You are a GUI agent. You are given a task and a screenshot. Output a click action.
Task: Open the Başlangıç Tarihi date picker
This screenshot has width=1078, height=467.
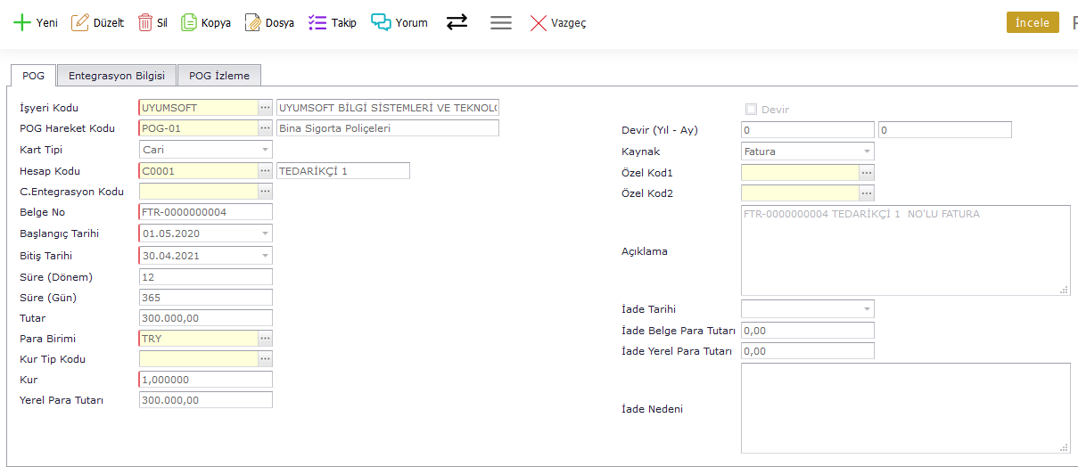pyautogui.click(x=266, y=233)
